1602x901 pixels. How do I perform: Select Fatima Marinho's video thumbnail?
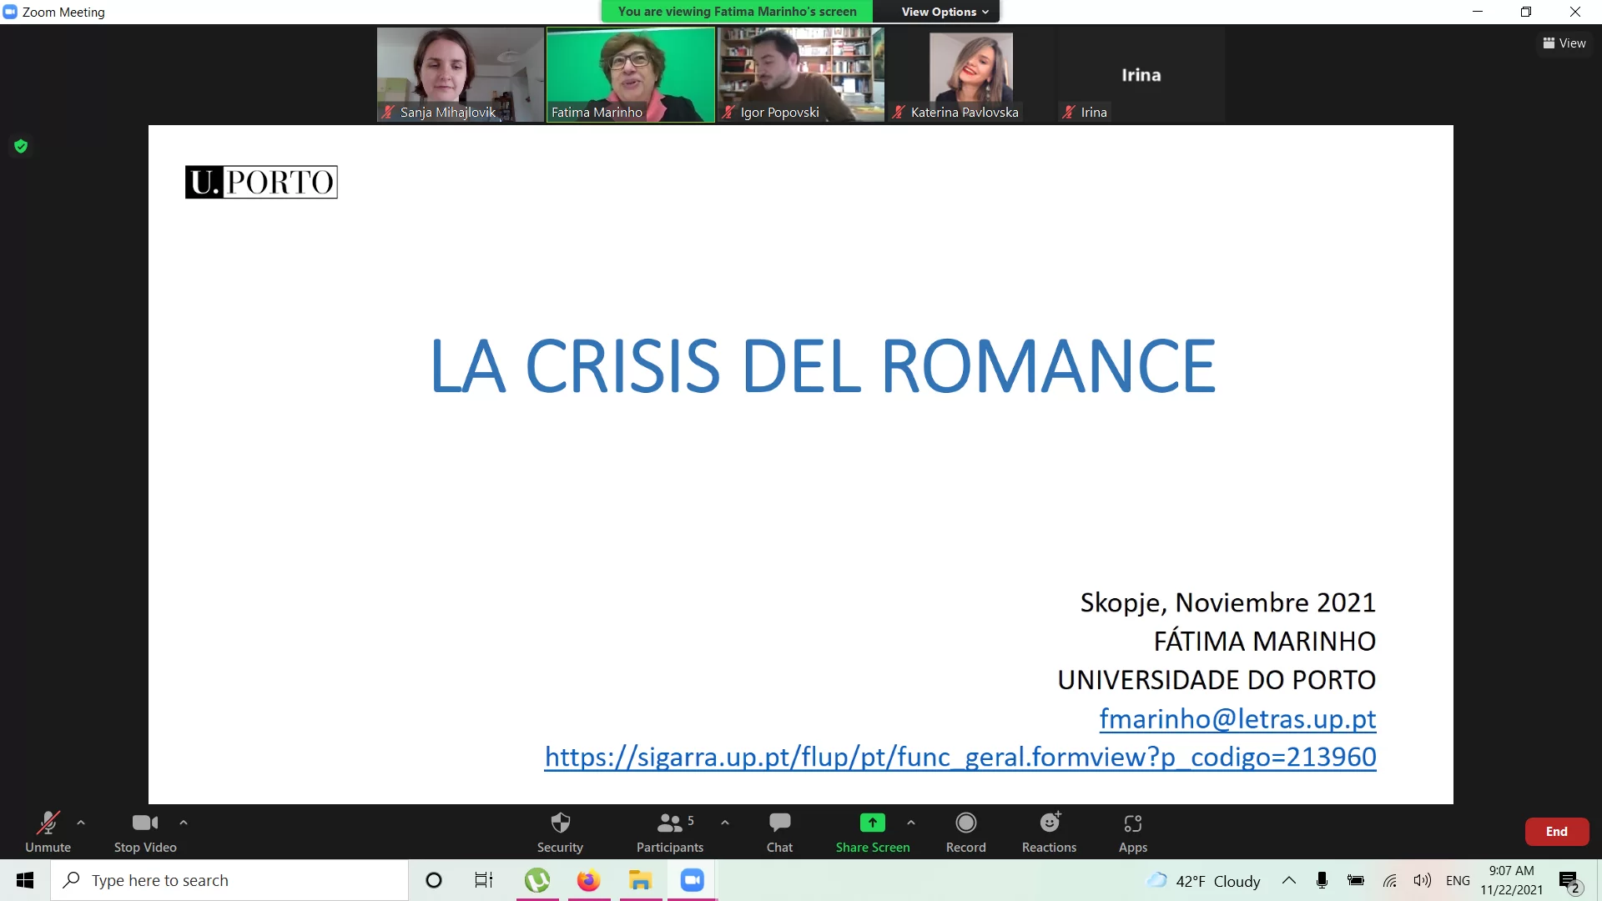[631, 74]
